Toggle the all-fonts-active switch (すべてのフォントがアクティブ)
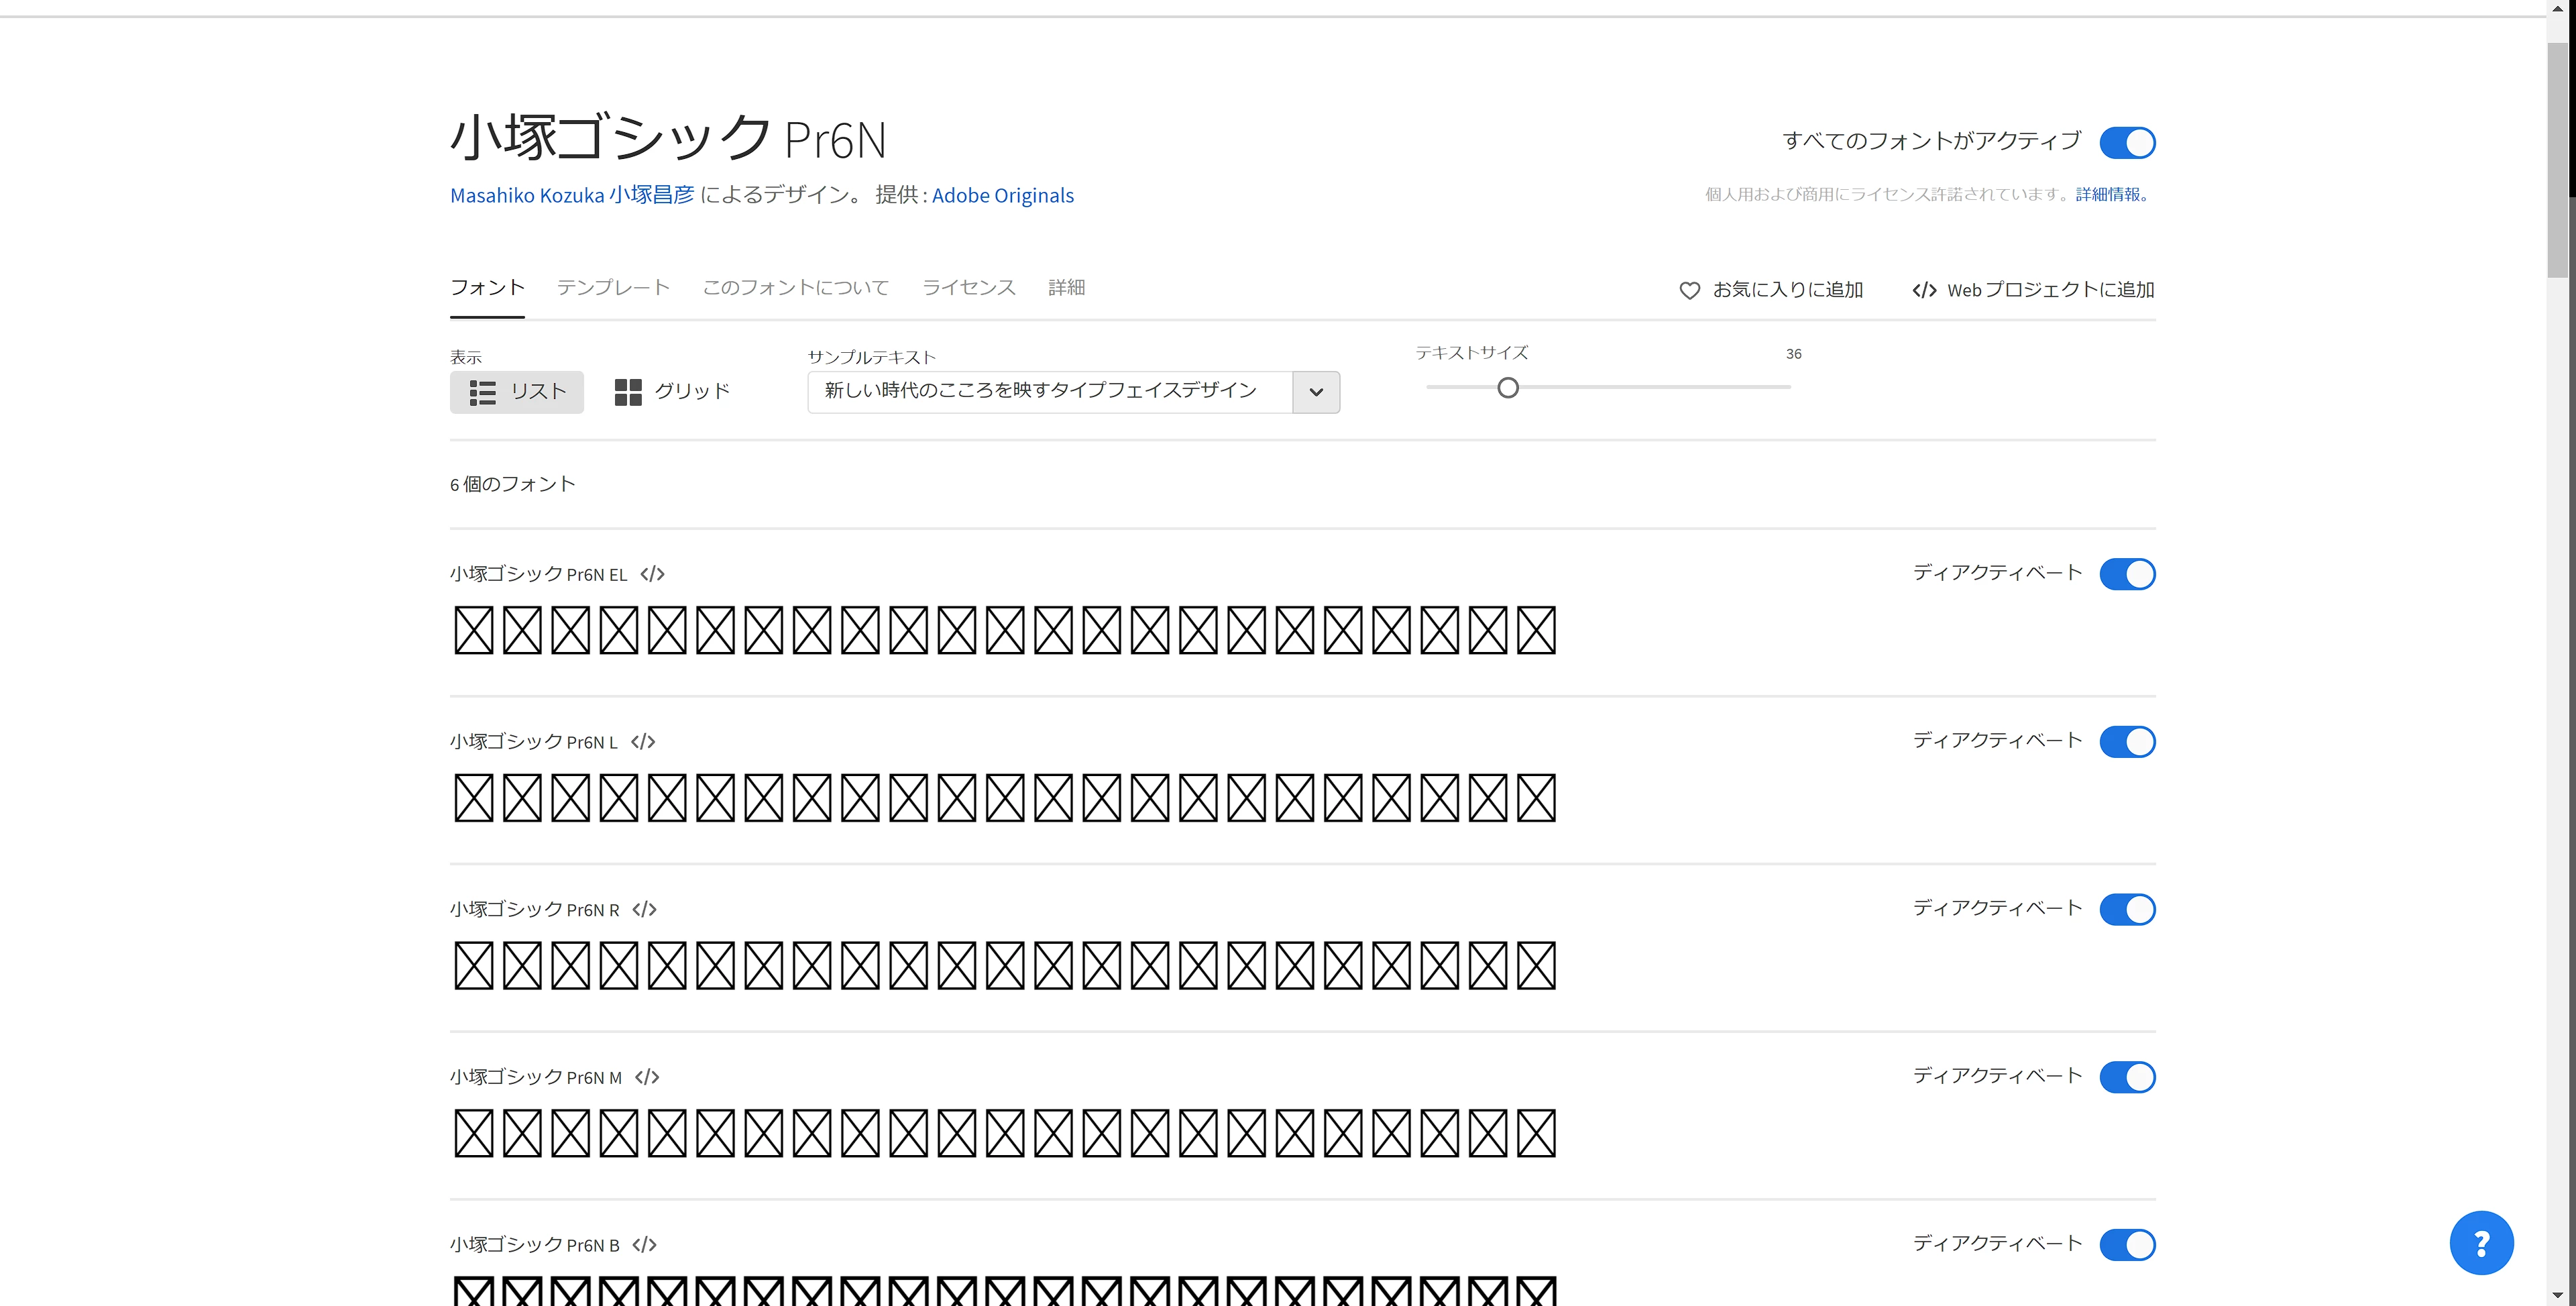 click(2127, 143)
